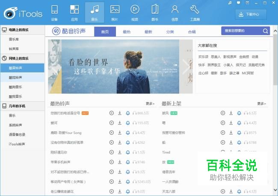The width and height of the screenshot is (278, 196).
Task: Click the search magnifier icon
Action: point(266,31)
